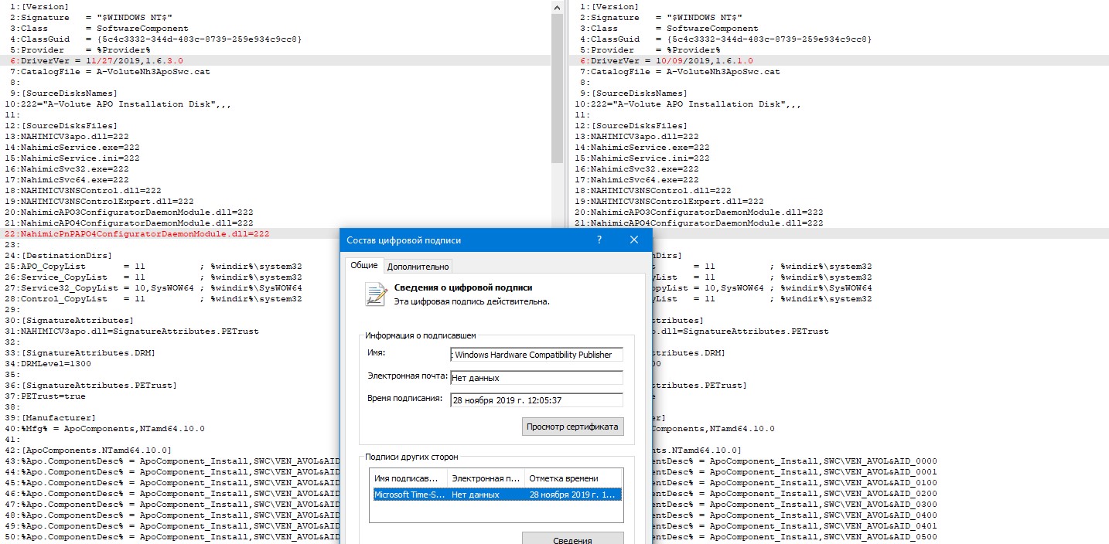Click right pane line ending AID_0500
This screenshot has height=544, width=1109.
pos(795,536)
